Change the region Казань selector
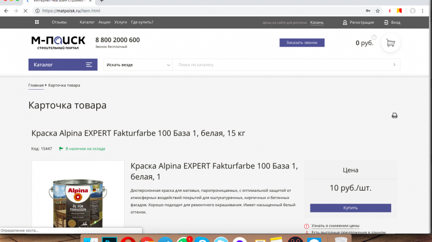 point(317,23)
